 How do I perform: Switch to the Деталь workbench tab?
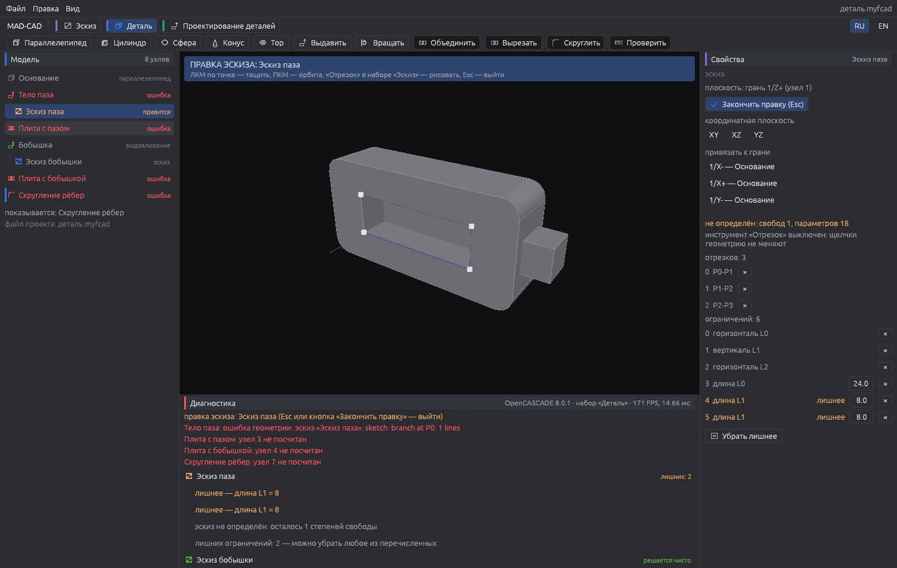[133, 26]
